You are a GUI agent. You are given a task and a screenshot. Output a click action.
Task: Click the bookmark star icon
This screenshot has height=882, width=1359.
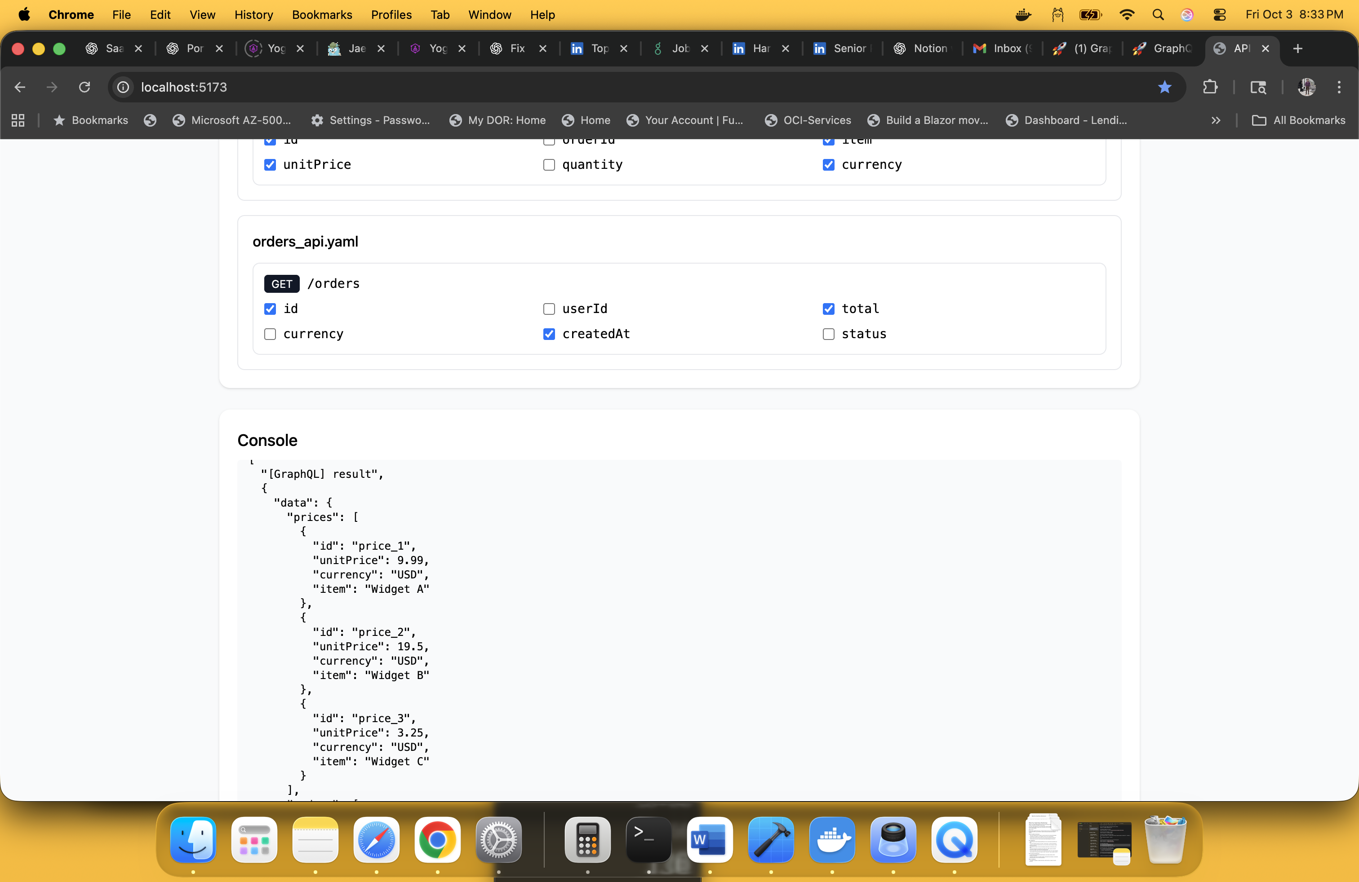[x=1164, y=87]
